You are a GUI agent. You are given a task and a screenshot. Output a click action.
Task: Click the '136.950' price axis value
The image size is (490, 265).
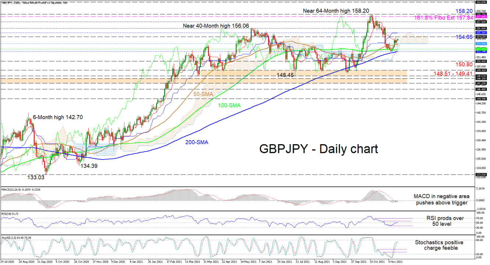(481, 150)
